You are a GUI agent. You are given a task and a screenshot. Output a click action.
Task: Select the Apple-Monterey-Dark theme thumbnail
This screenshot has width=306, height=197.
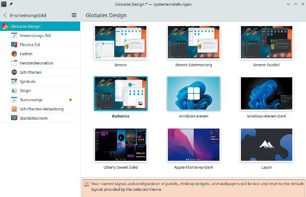194,144
